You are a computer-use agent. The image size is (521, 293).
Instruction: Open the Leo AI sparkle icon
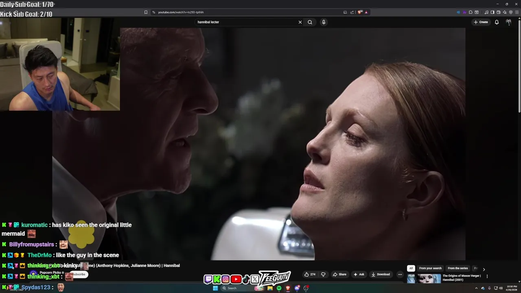pos(505,12)
